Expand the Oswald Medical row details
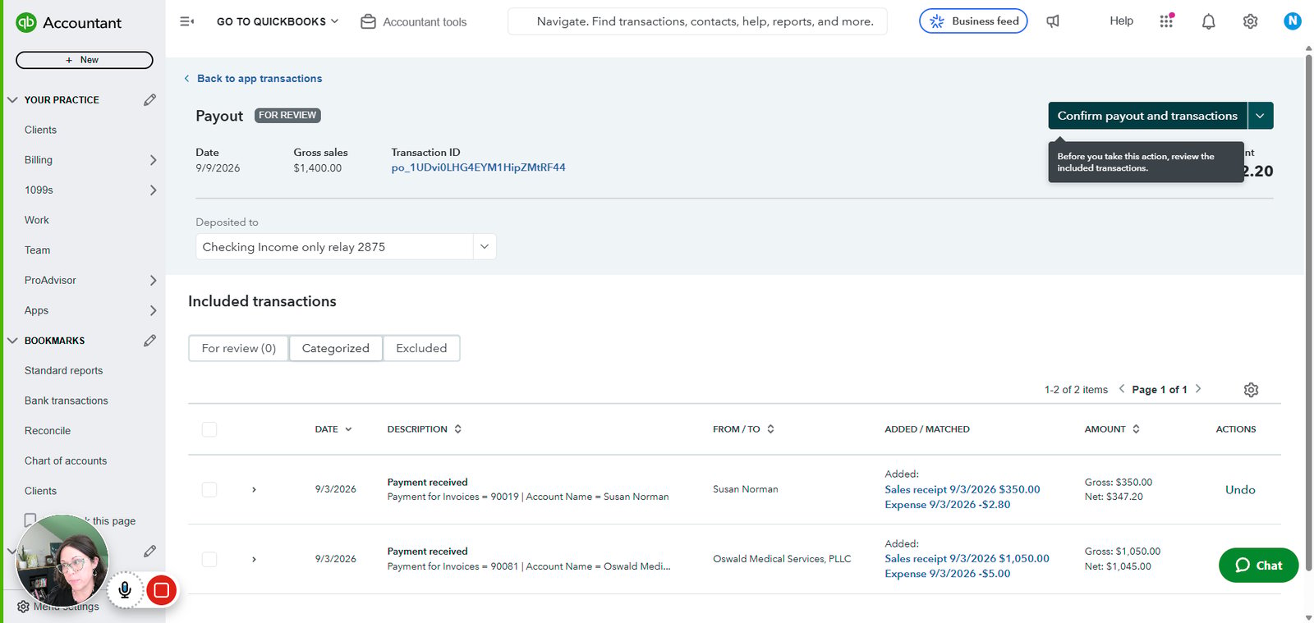Viewport: 1314px width, 623px height. [254, 560]
